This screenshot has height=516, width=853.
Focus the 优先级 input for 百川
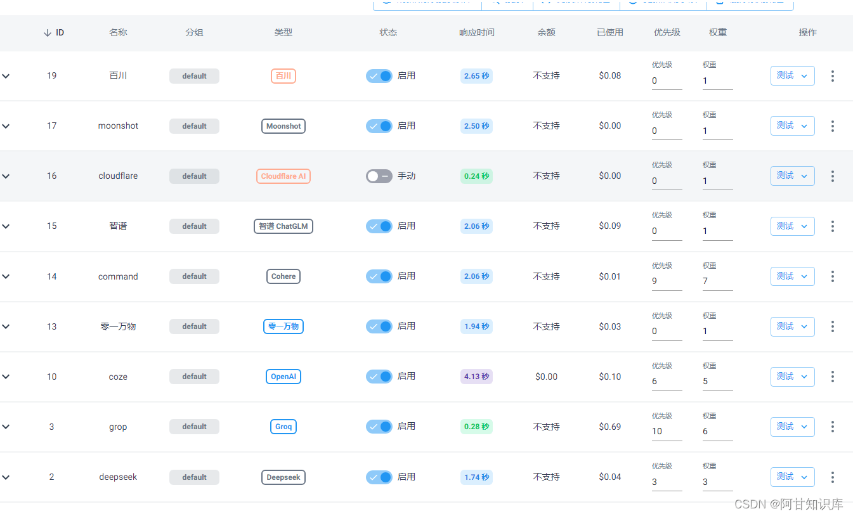pos(667,81)
